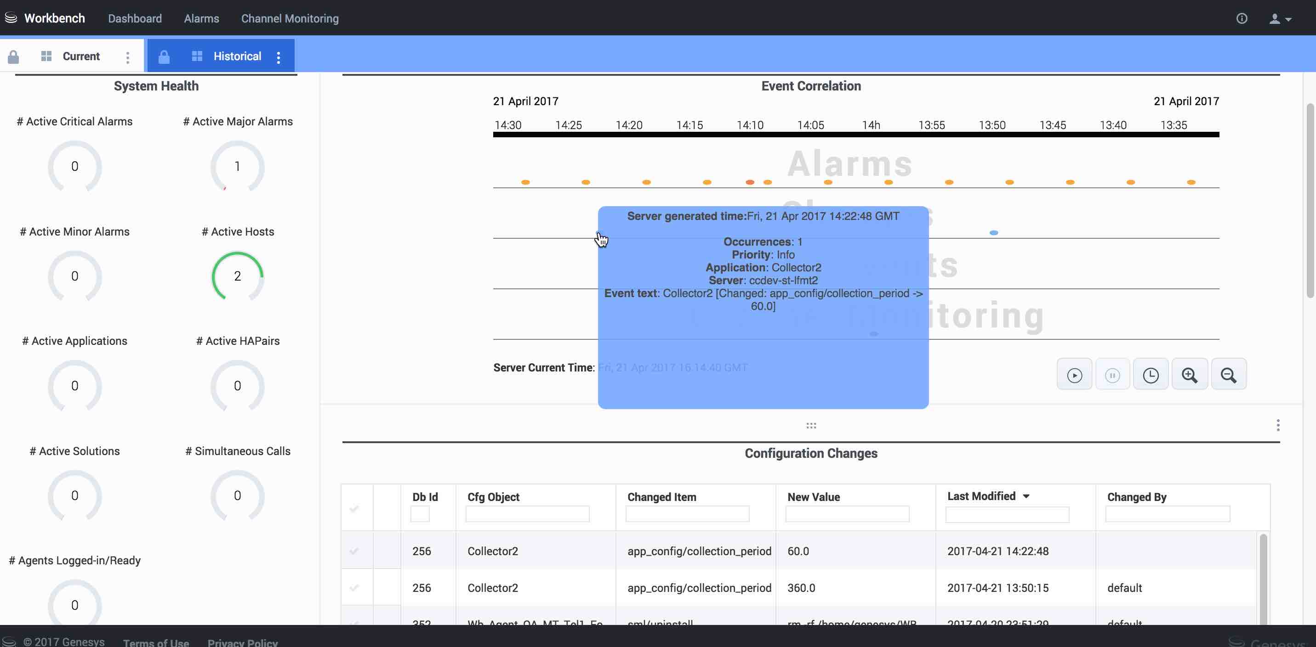
Task: Zoom out on the Event Correlation timeline
Action: point(1228,375)
